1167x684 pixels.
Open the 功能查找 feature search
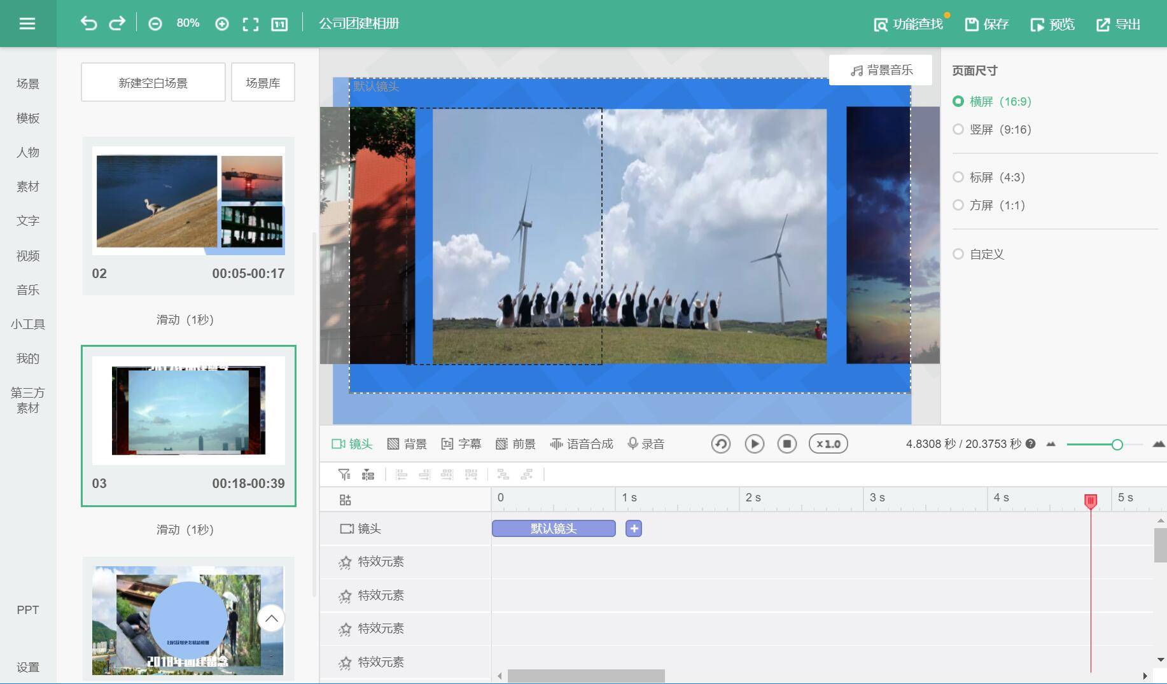908,24
